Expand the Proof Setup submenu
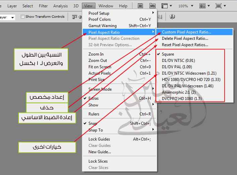 pyautogui.click(x=120, y=13)
